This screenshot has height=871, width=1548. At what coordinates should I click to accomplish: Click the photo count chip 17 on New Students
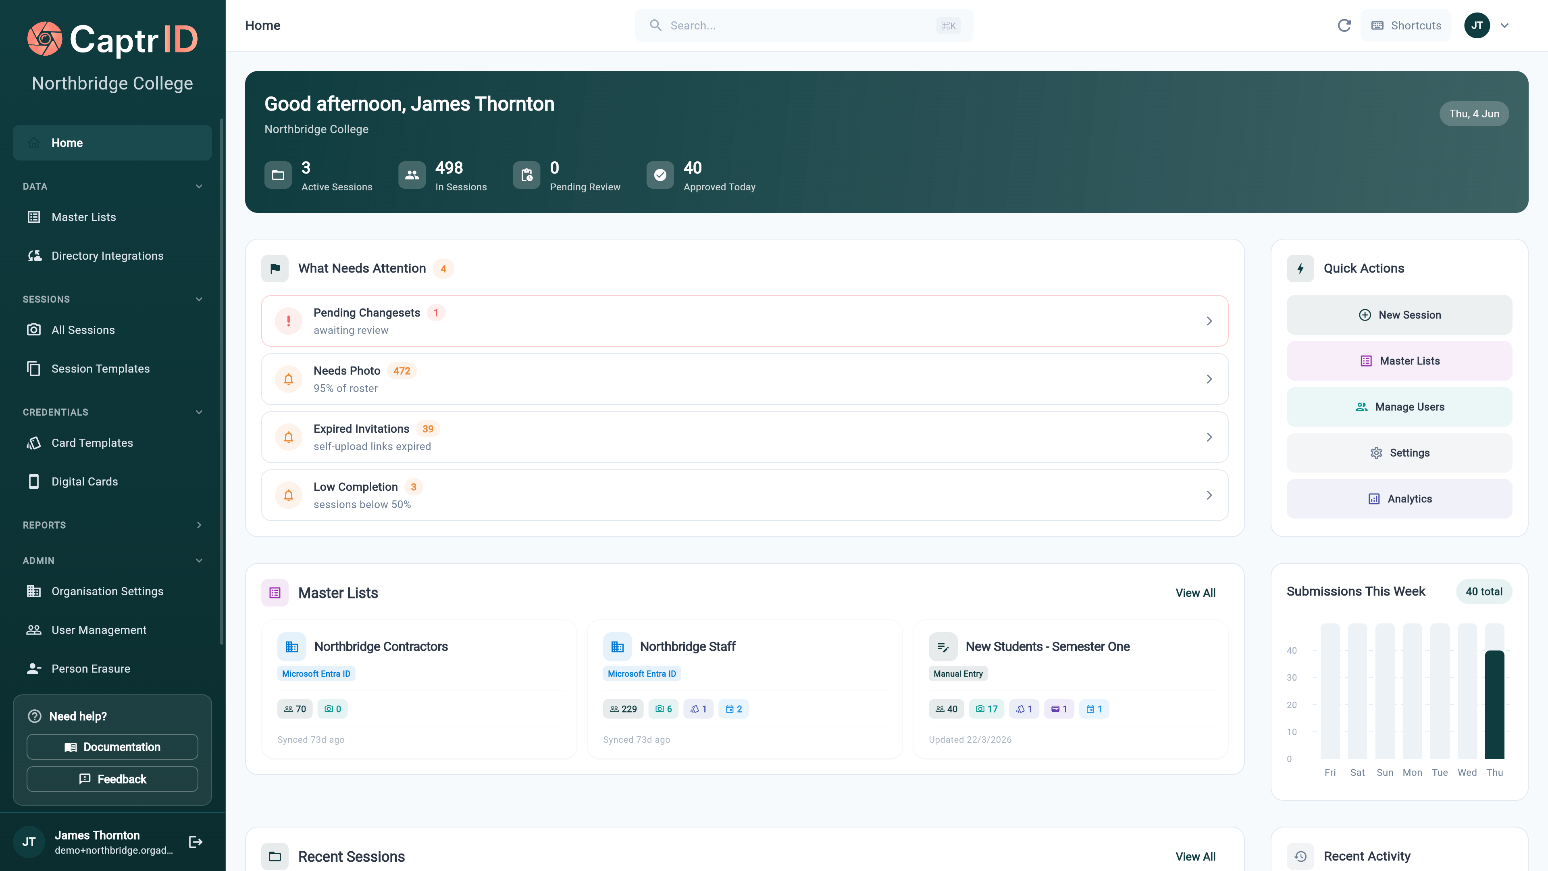click(x=986, y=709)
